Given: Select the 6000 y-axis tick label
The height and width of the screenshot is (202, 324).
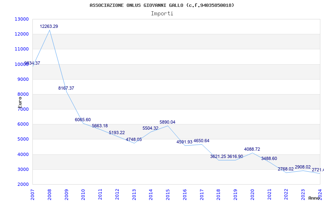Looking at the screenshot, I should 23,124.
